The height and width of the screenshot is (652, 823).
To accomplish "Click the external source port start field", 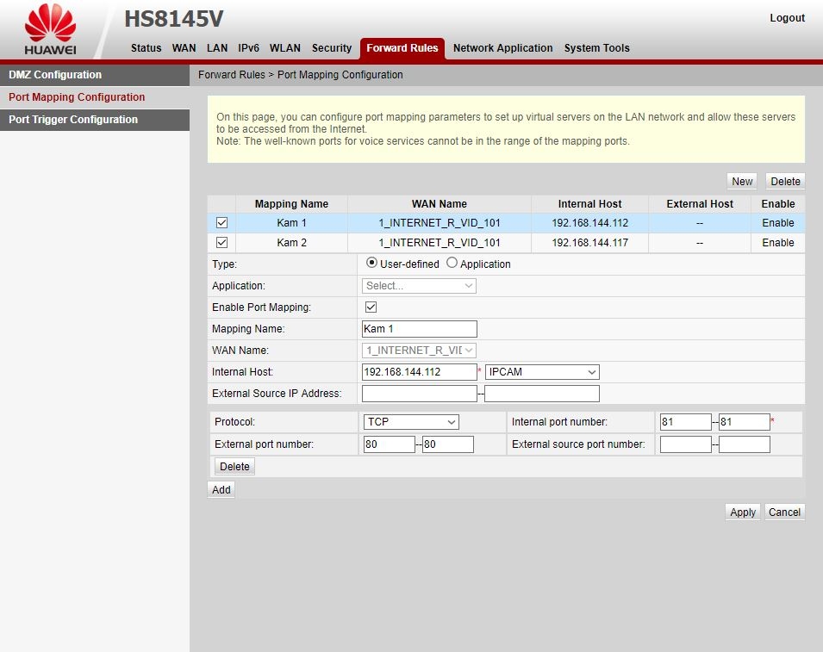I will click(x=685, y=444).
